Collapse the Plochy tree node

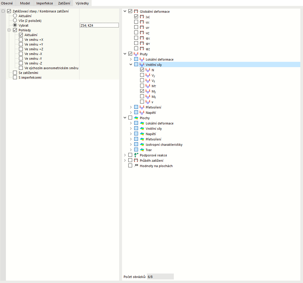125,117
